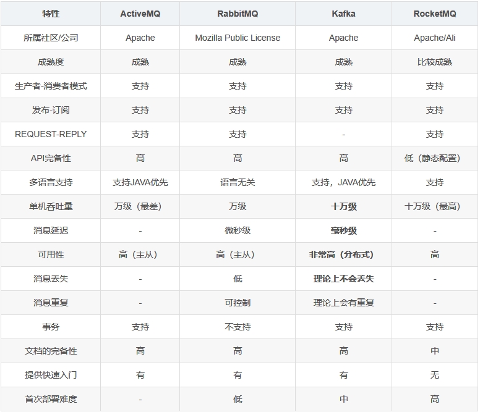480x412 pixels.
Task: Click the 理论上不会丢失 cell
Action: click(343, 279)
